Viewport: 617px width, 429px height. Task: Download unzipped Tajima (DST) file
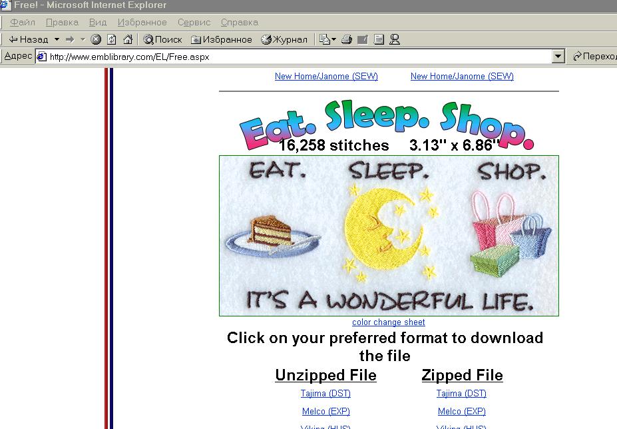pos(326,393)
